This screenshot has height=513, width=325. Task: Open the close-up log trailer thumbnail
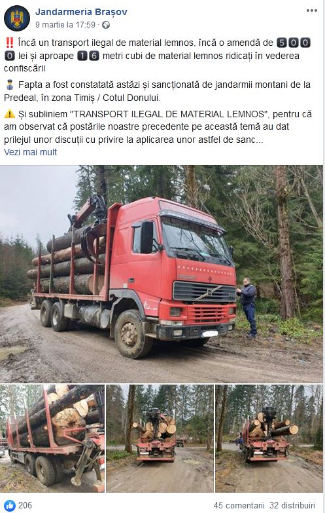coord(52,438)
